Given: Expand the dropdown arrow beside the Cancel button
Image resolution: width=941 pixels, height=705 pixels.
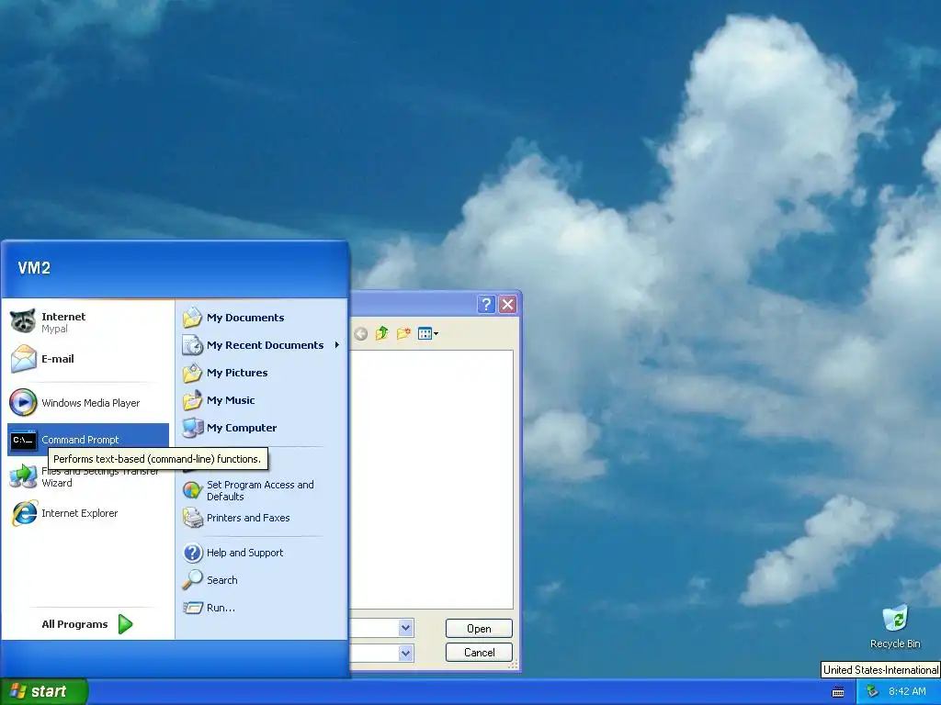Looking at the screenshot, I should point(406,653).
